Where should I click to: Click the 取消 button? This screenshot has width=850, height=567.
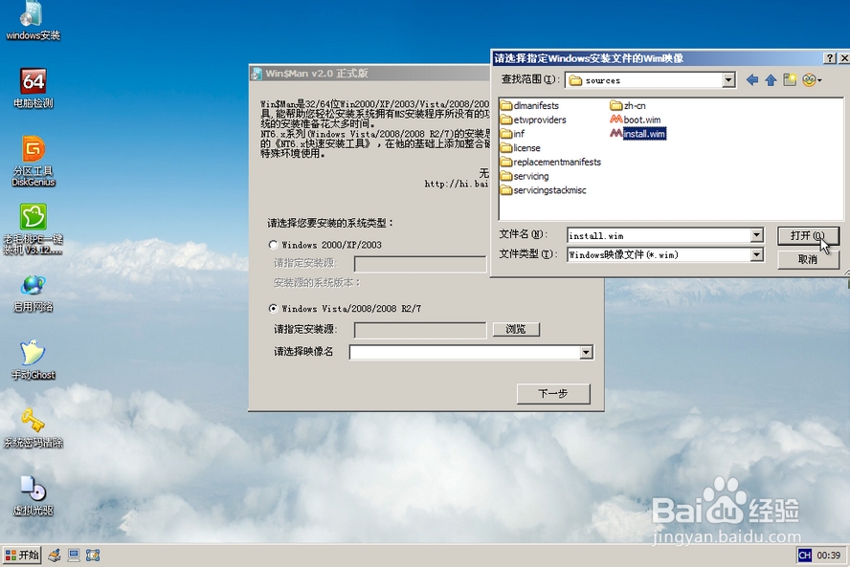(808, 259)
